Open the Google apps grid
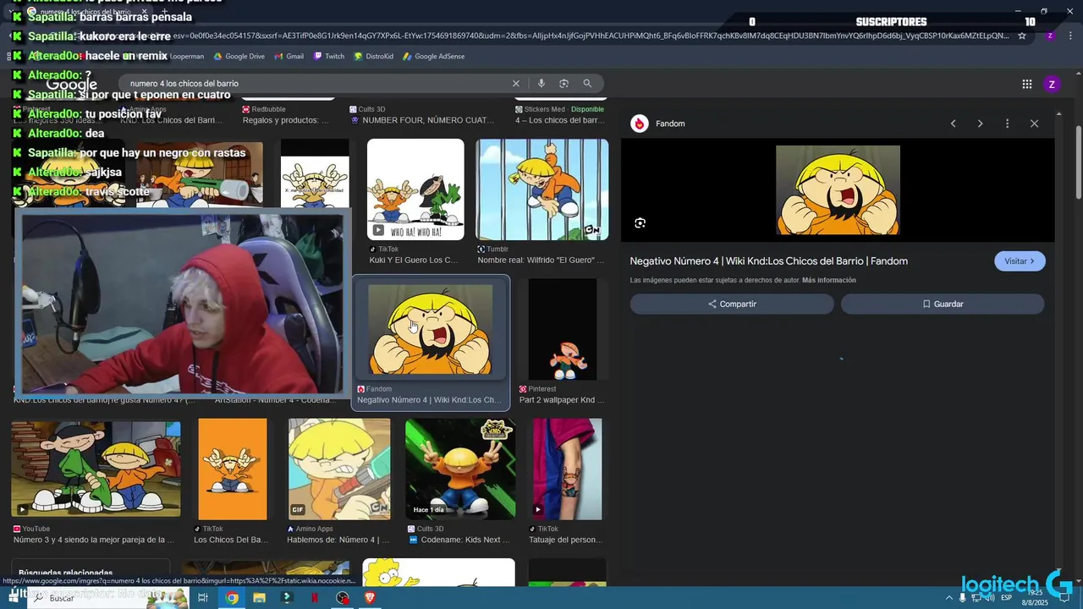The width and height of the screenshot is (1083, 609). 1027,84
